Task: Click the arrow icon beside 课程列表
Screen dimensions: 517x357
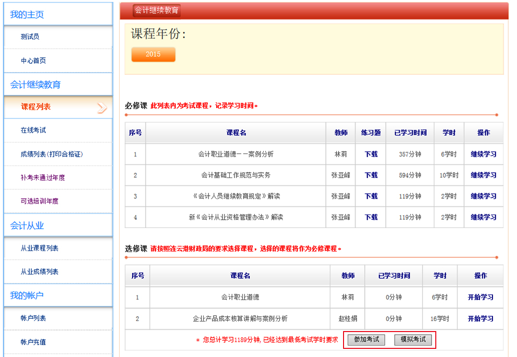Action: [x=102, y=107]
